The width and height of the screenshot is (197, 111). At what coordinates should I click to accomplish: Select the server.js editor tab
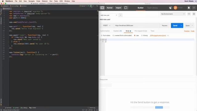(x=7, y=9)
